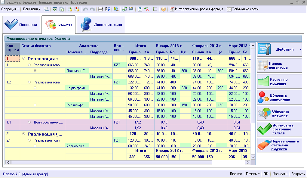
Task: Toggle the Табличные части toolbar button
Action: [242, 9]
